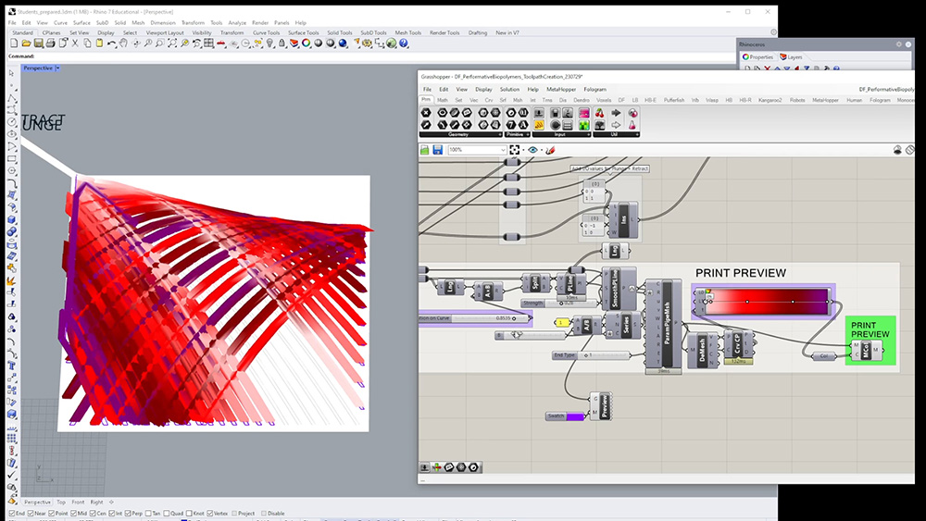Click the Rhino Help question mark icon
The width and height of the screenshot is (926, 521).
(x=404, y=43)
